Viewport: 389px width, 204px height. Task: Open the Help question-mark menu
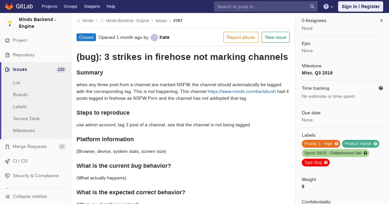click(x=328, y=6)
